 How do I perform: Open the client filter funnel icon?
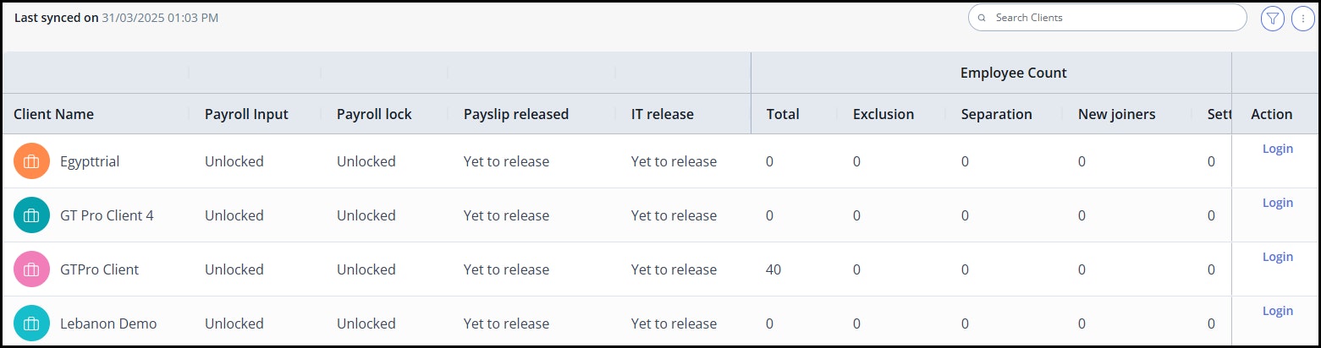1272,18
